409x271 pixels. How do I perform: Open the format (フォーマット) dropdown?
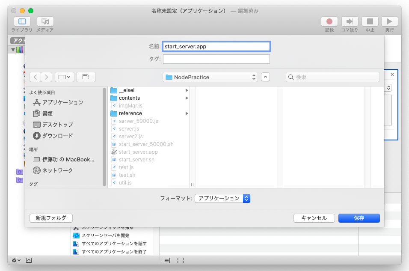pyautogui.click(x=222, y=198)
